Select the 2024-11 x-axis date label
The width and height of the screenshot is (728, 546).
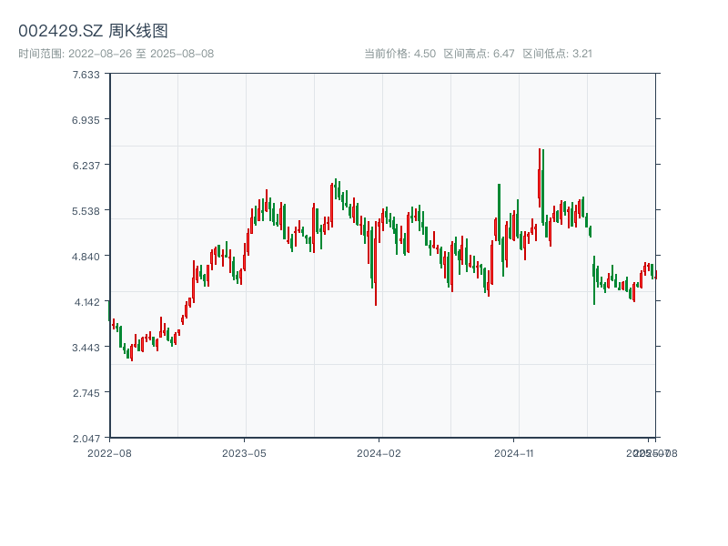tap(513, 452)
